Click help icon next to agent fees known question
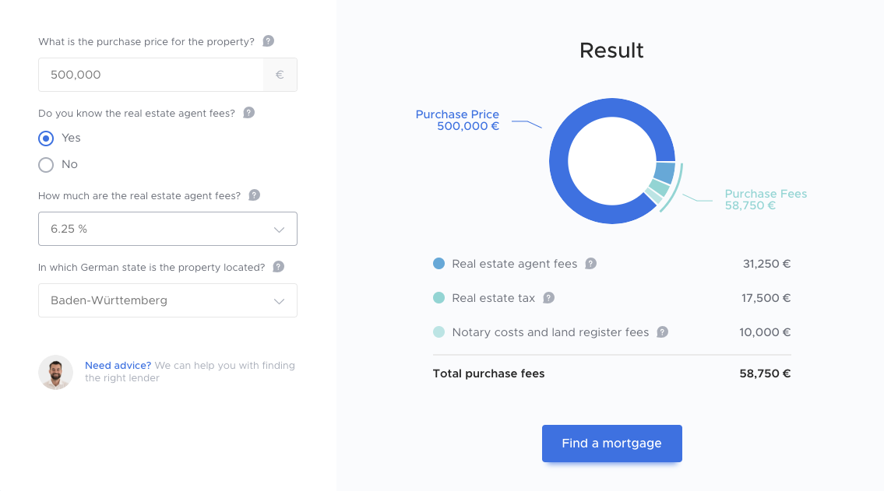Image resolution: width=884 pixels, height=491 pixels. coord(248,113)
